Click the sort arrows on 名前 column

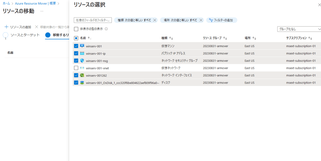tap(90, 38)
